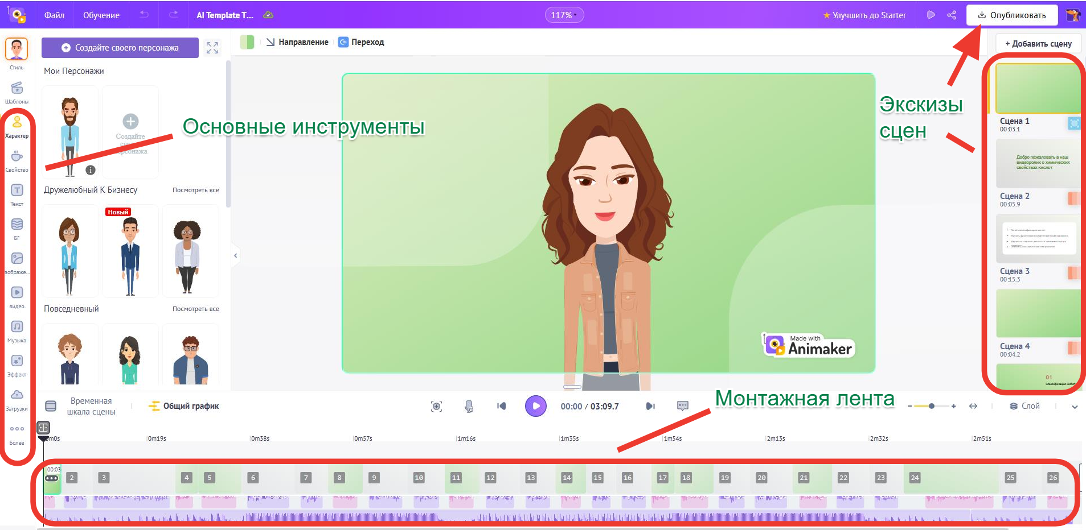1086x530 pixels.
Task: Click the timeline list view icon
Action: [51, 406]
